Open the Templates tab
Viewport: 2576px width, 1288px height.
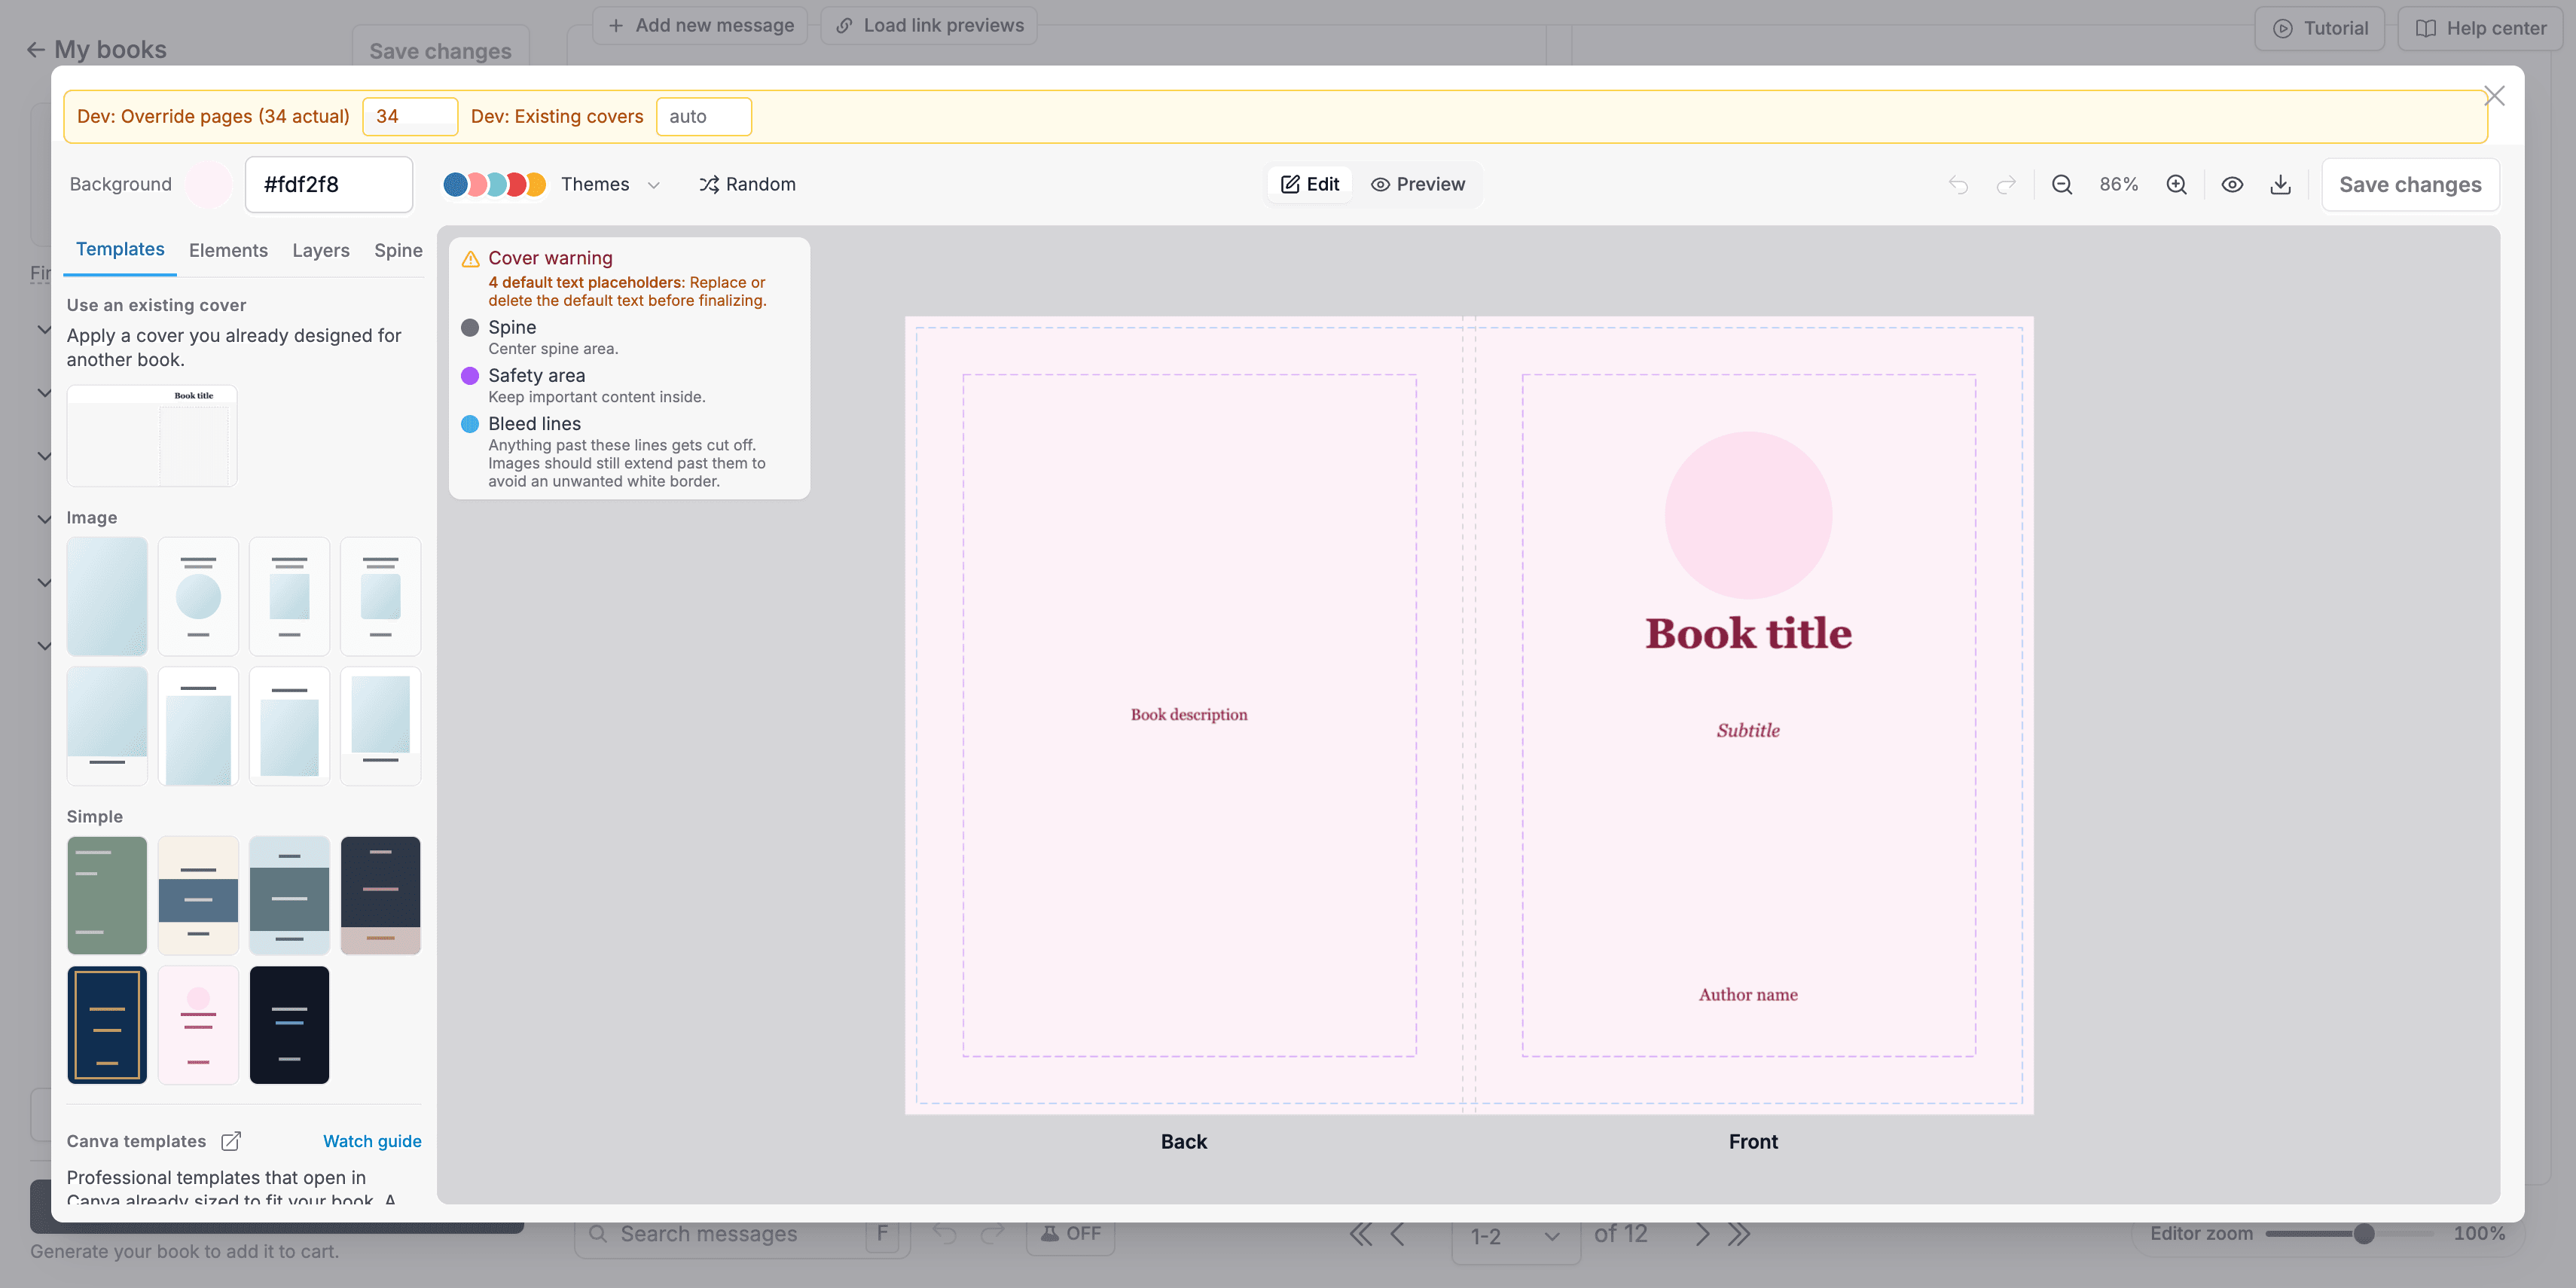click(x=120, y=249)
